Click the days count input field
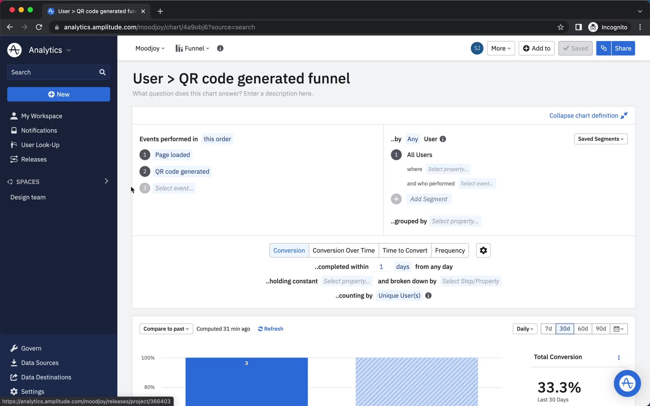Viewport: 650px width, 406px height. click(x=382, y=266)
